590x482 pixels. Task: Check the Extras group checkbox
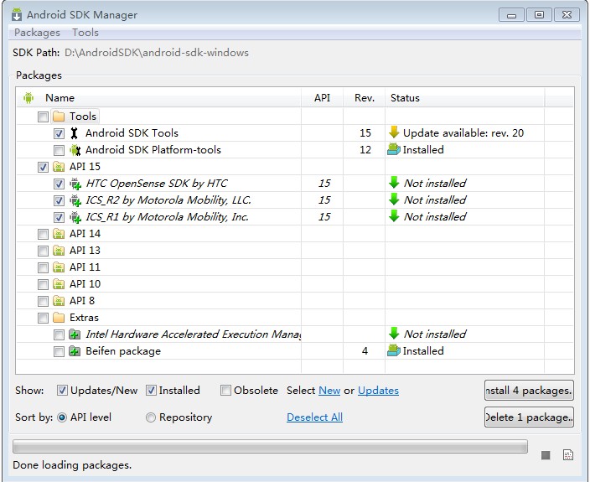(x=44, y=318)
